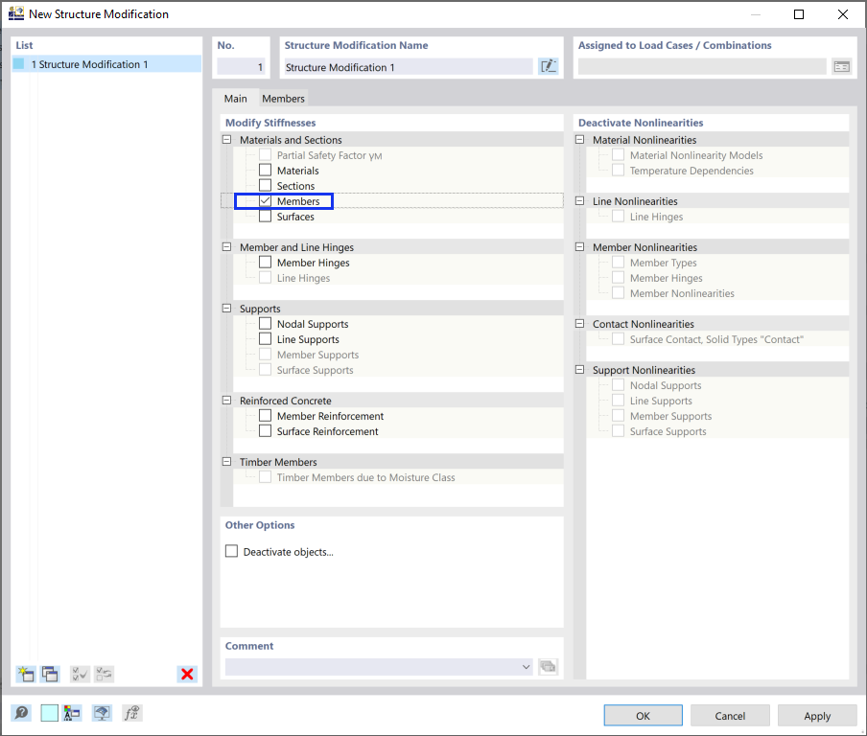Viewport: 867px width, 736px height.
Task: Confirm with the OK button
Action: pyautogui.click(x=644, y=716)
